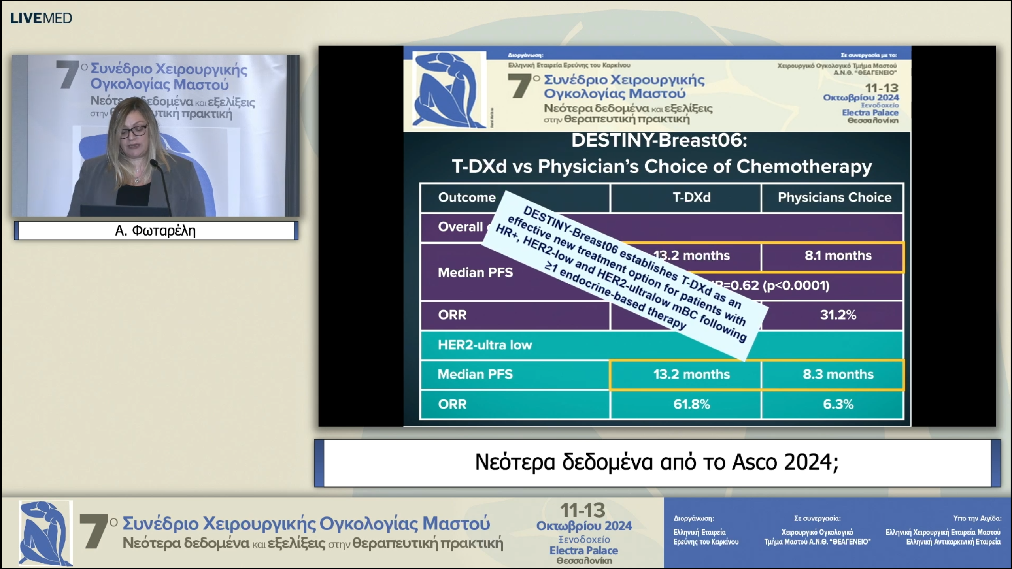Image resolution: width=1012 pixels, height=569 pixels.
Task: Click the conference title in bottom banner
Action: [306, 524]
